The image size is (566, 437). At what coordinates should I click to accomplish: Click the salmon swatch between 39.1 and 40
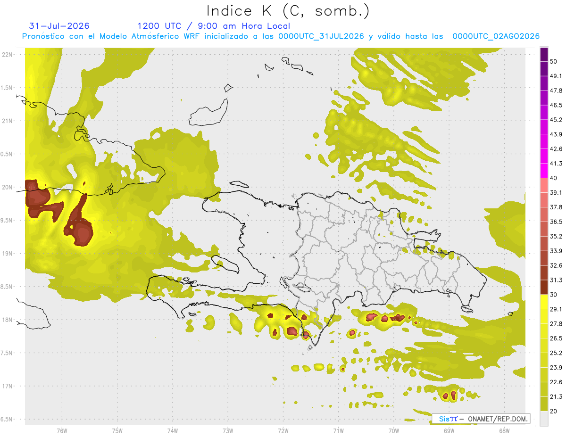click(x=544, y=185)
